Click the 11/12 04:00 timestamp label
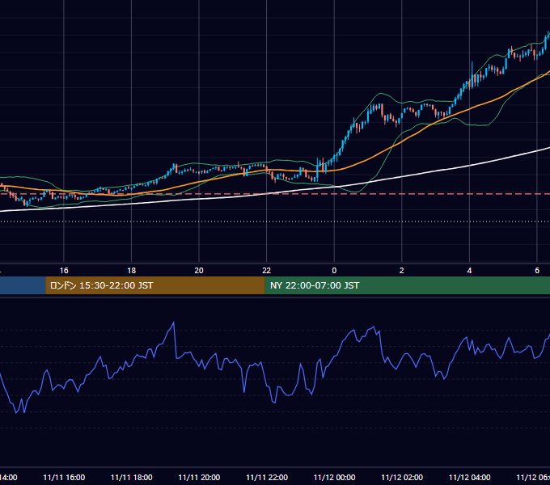Viewport: 550px width, 485px height. 470,477
